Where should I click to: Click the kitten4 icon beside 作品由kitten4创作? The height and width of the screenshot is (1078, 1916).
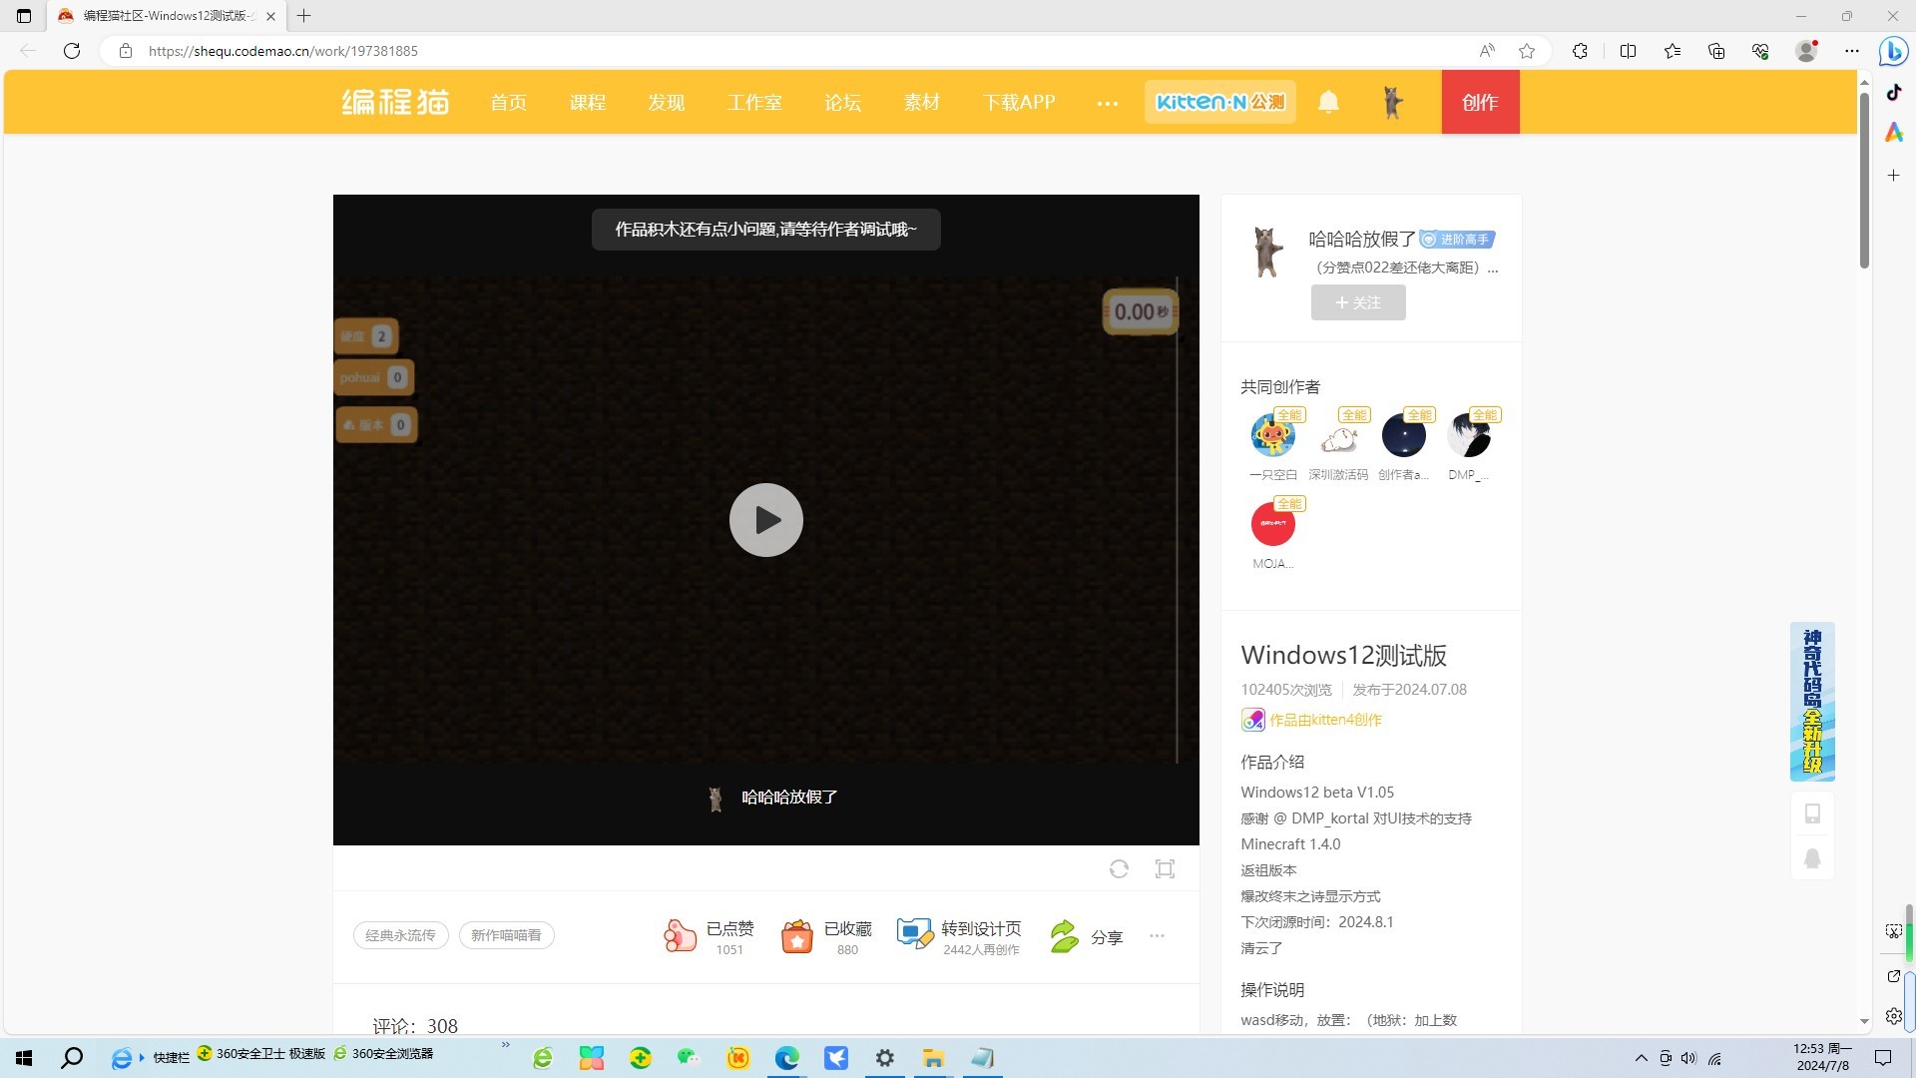(x=1252, y=720)
